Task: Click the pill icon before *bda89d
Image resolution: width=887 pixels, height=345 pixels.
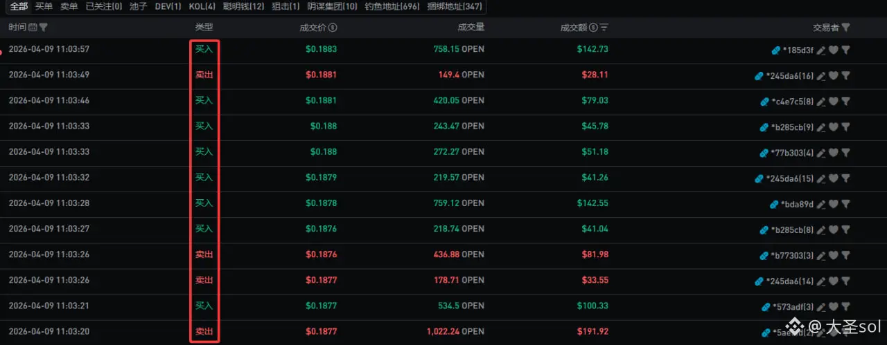Action: click(x=775, y=204)
